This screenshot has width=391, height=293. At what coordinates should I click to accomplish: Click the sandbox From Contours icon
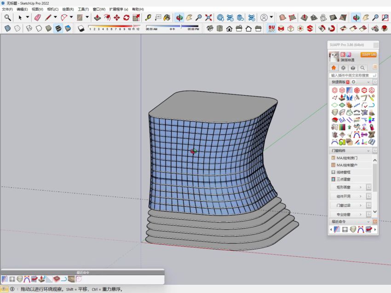click(x=282, y=17)
